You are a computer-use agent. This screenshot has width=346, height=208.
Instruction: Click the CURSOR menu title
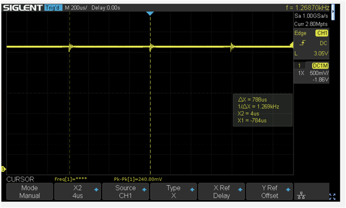(x=21, y=179)
